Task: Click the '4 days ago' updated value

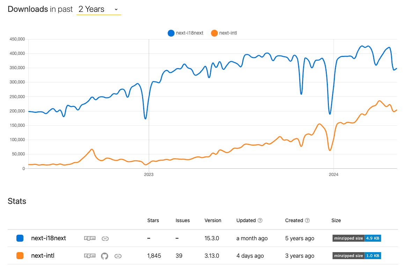Action: coord(250,256)
